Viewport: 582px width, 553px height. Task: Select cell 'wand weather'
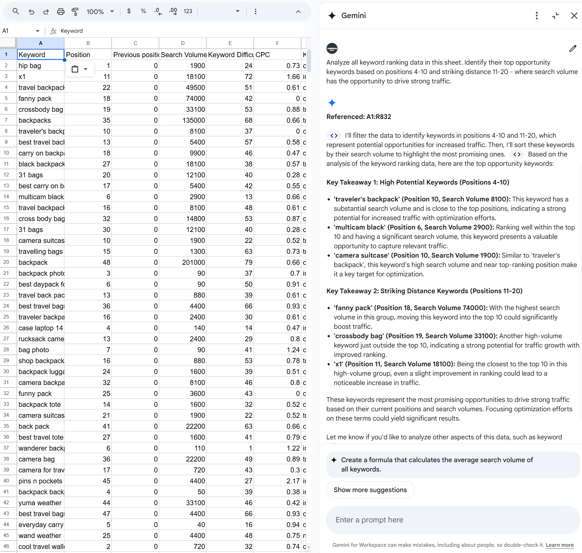[x=41, y=536]
